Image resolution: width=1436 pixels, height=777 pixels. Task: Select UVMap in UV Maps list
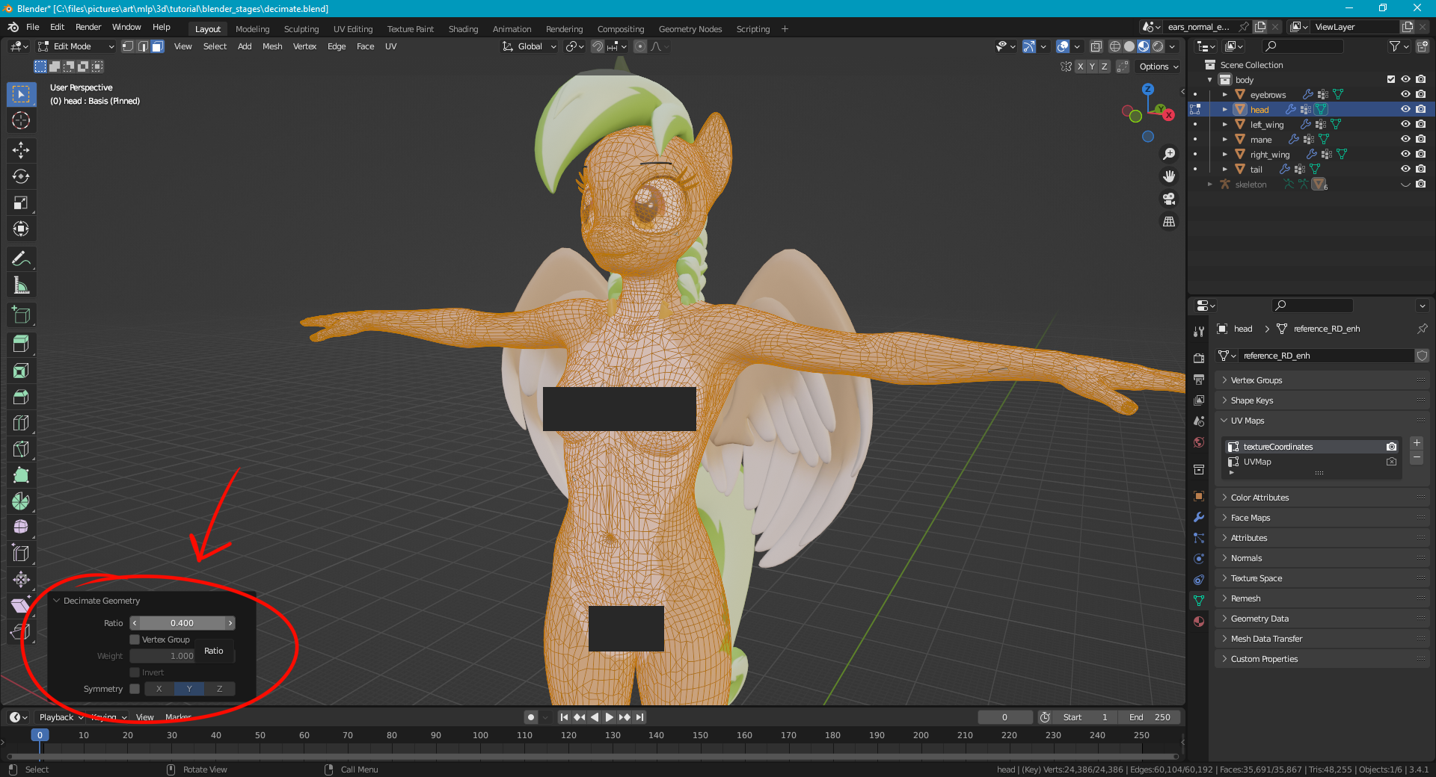pyautogui.click(x=1313, y=462)
